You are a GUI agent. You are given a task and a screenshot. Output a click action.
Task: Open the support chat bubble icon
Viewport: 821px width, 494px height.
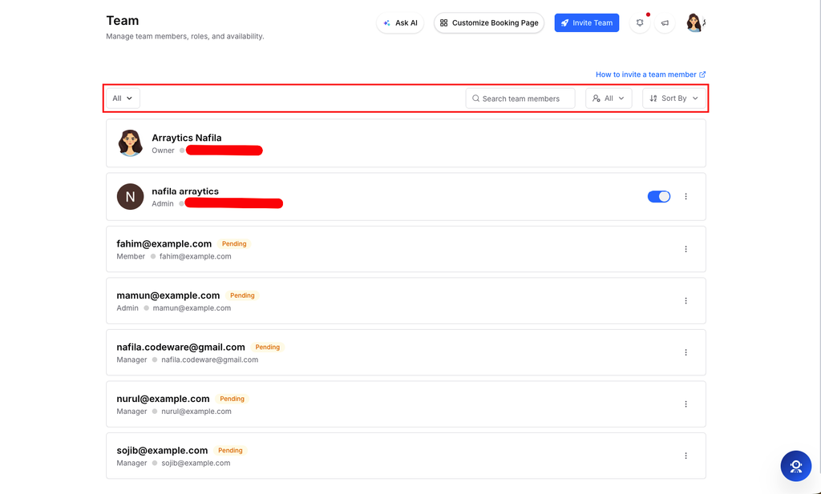796,466
